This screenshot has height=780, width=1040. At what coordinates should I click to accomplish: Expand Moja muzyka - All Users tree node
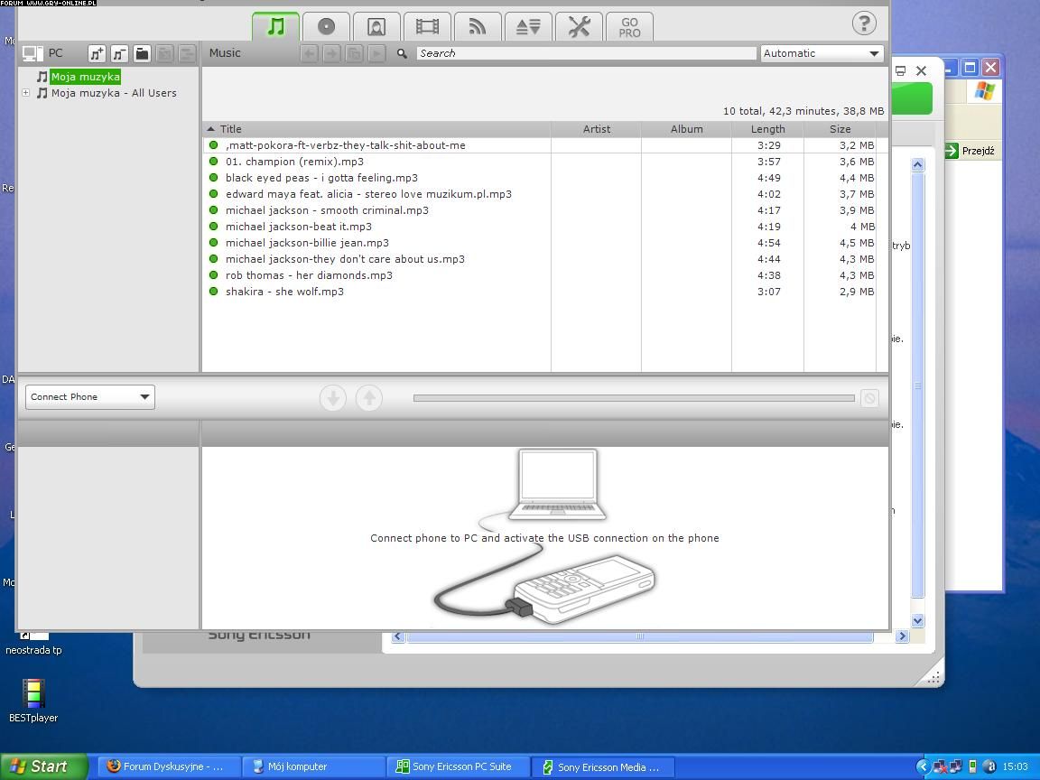coord(26,93)
